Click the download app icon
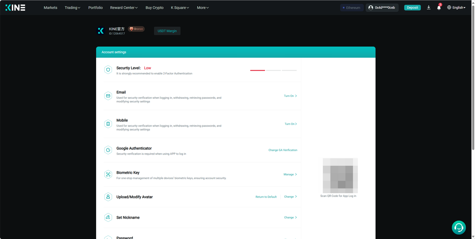 tap(429, 7)
